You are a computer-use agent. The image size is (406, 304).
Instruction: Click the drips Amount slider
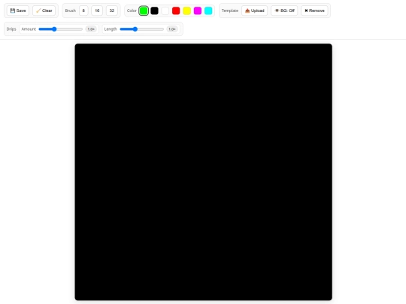(61, 29)
